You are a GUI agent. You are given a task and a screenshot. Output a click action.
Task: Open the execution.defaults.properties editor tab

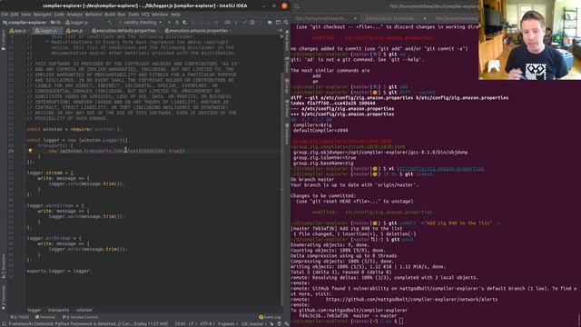[x=124, y=31]
